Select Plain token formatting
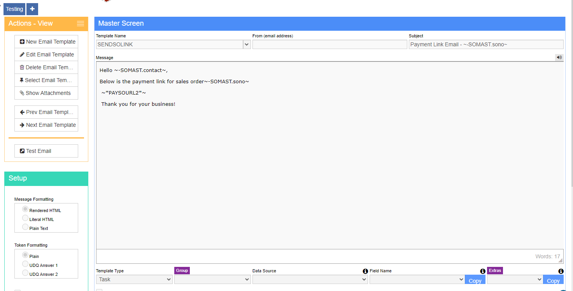This screenshot has height=291, width=573. pyautogui.click(x=25, y=255)
